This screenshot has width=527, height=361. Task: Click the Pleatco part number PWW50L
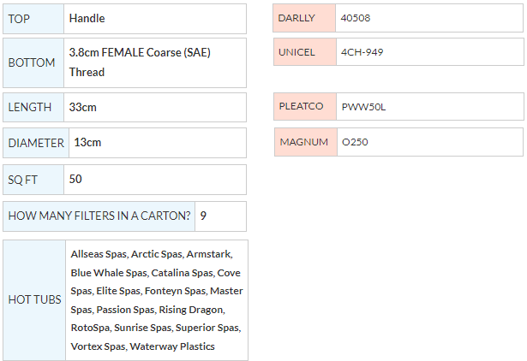tap(364, 107)
